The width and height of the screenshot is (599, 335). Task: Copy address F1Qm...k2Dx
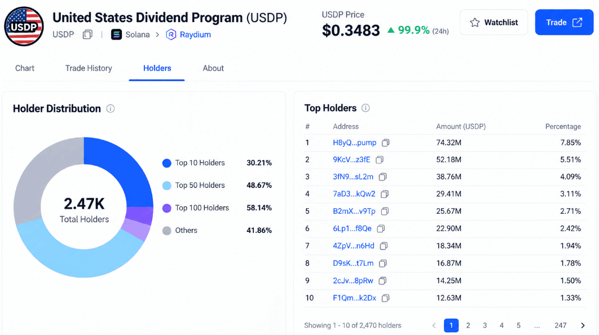tap(385, 298)
